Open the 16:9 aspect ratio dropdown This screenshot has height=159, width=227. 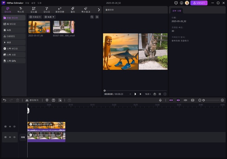click(147, 94)
